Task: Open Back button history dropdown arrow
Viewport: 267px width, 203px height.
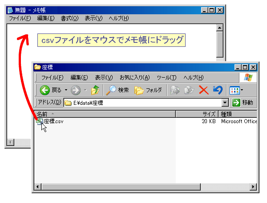Action: (66, 90)
